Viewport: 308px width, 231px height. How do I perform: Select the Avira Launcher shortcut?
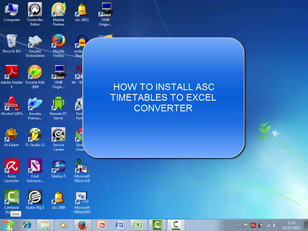pyautogui.click(x=12, y=171)
